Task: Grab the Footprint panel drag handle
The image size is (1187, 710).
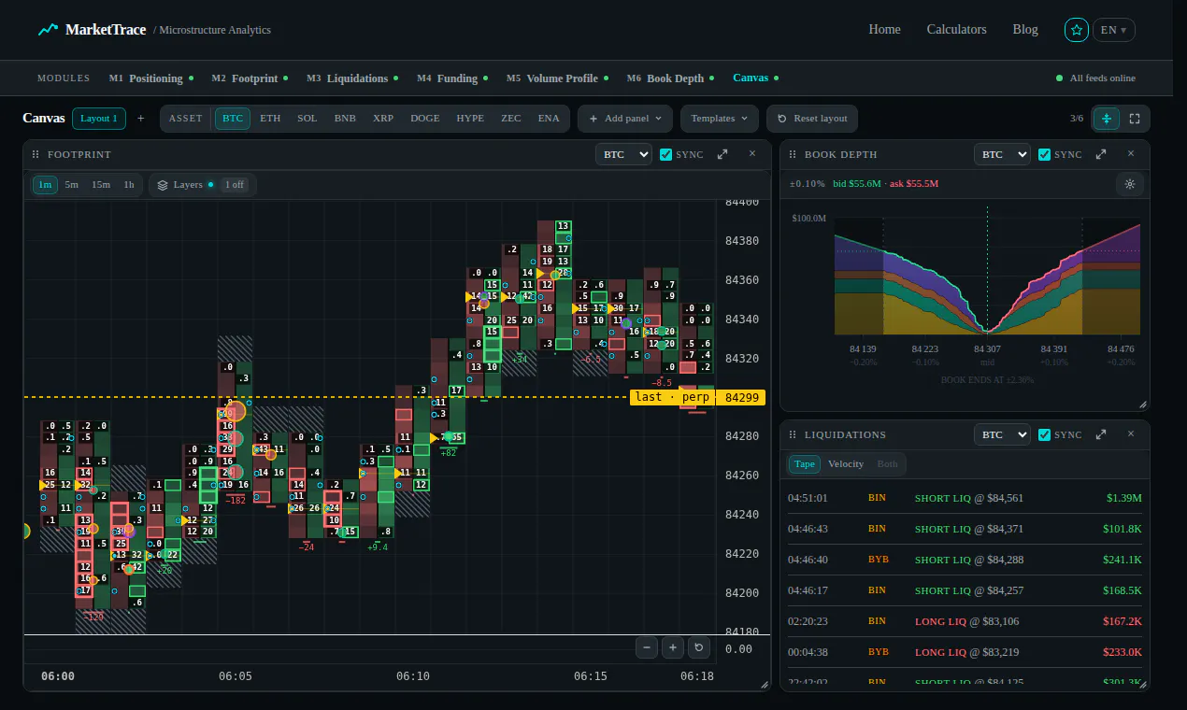Action: 36,154
